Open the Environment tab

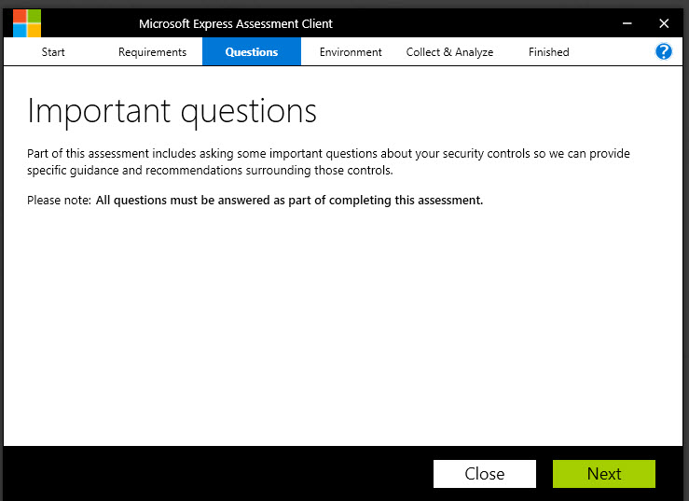pyautogui.click(x=351, y=52)
